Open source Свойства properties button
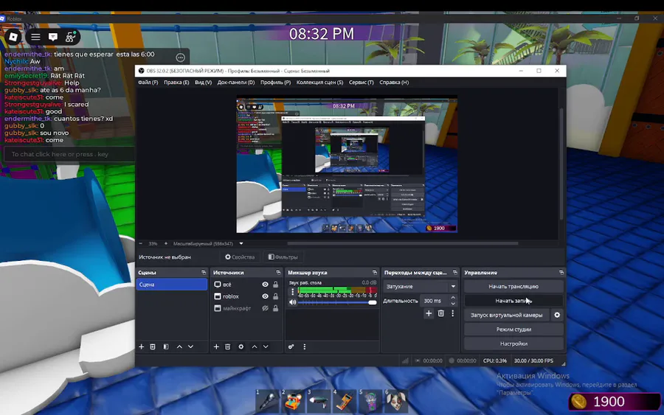Screen dimensions: 664x415 (240, 257)
